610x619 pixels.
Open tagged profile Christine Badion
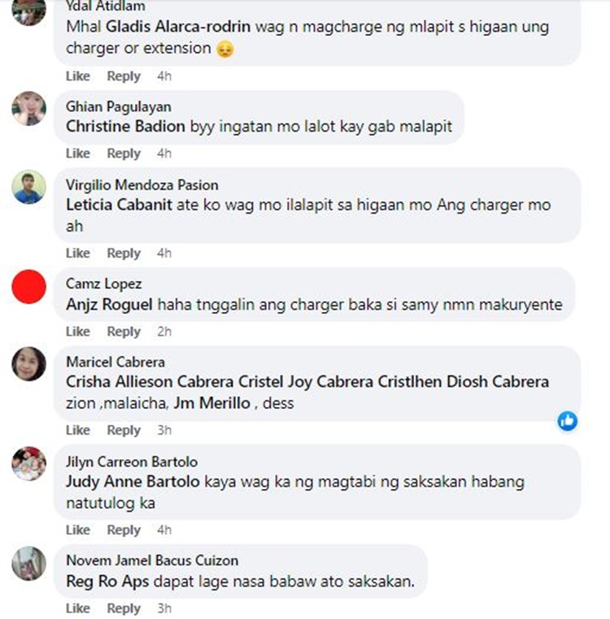pyautogui.click(x=125, y=127)
